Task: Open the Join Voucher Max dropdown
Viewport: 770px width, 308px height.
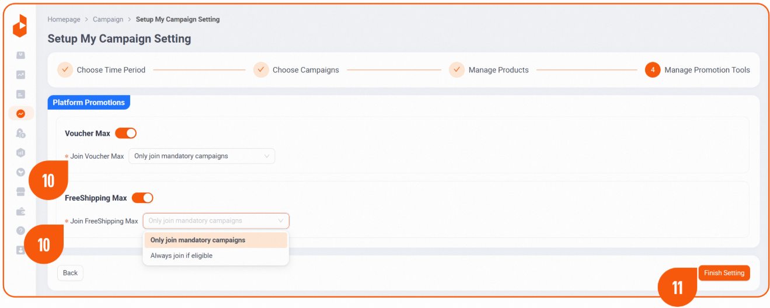Action: [x=201, y=156]
